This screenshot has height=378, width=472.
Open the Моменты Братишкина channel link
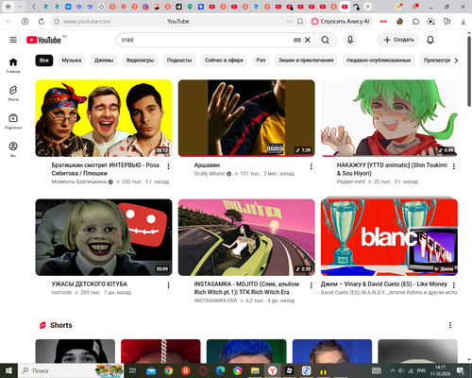click(79, 181)
